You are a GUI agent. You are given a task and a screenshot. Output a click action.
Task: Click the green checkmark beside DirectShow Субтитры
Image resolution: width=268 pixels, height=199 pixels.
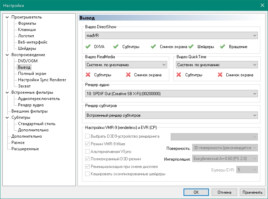(116, 46)
